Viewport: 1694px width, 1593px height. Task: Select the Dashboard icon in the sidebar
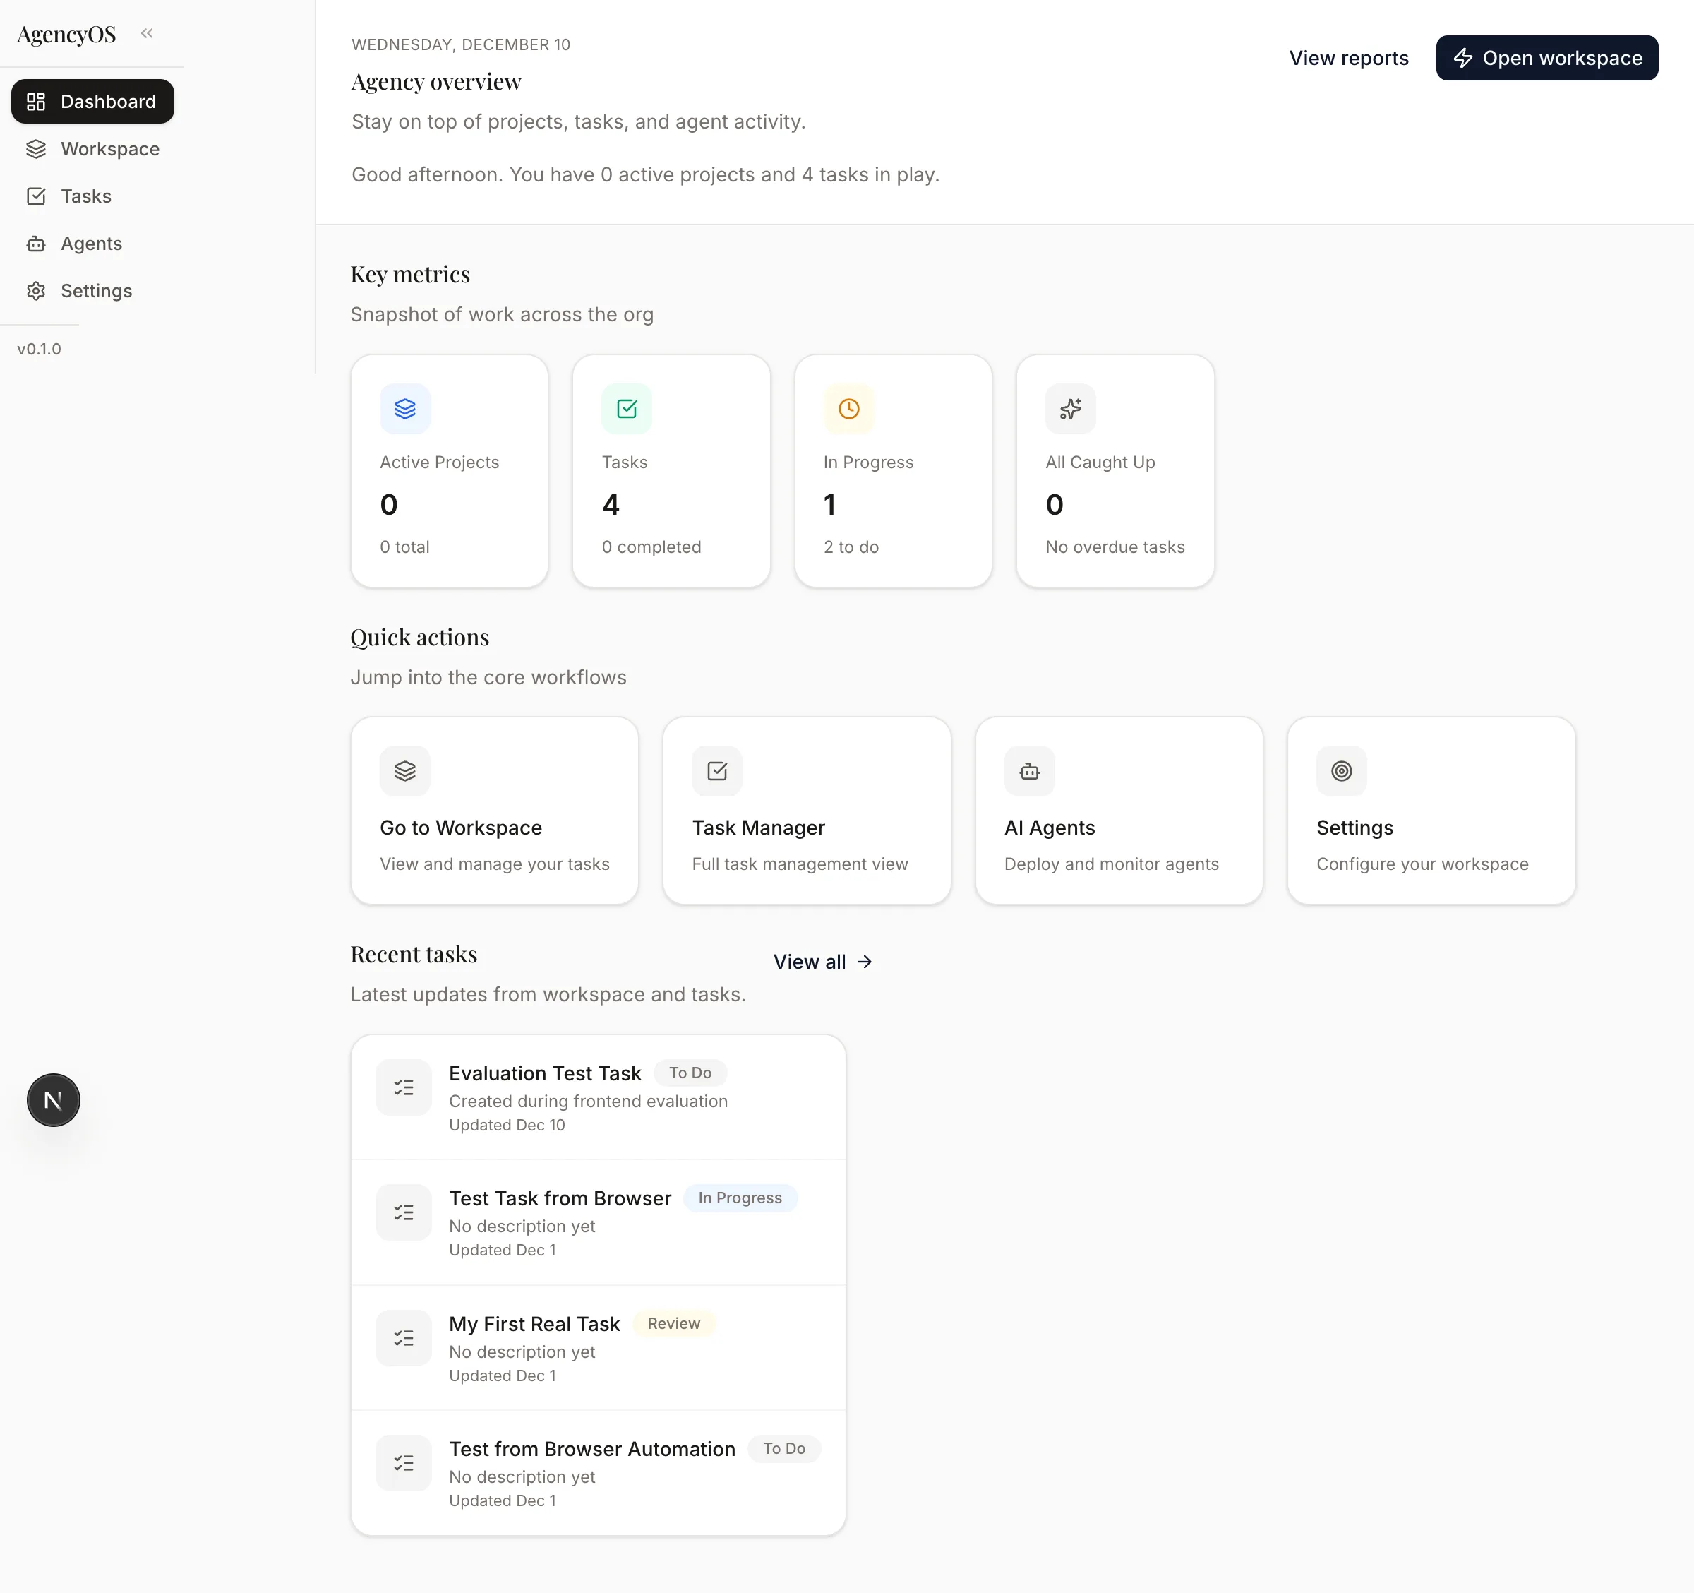point(35,100)
